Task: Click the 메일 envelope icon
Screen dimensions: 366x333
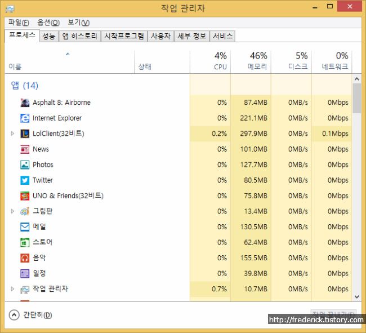Action: point(25,227)
